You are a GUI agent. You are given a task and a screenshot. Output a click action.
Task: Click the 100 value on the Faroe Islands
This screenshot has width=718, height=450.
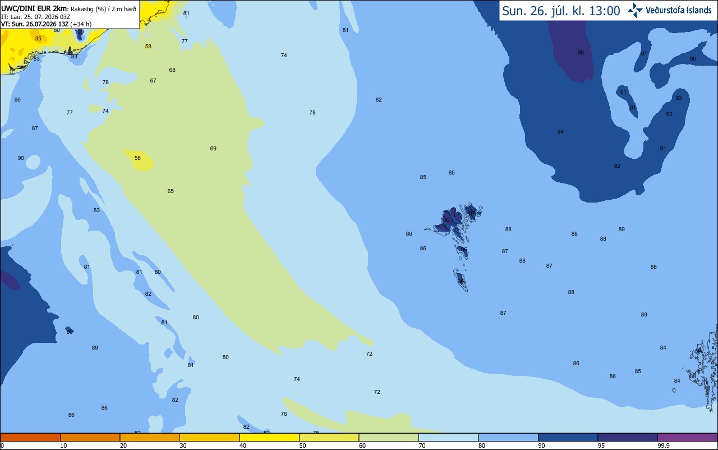point(445,220)
